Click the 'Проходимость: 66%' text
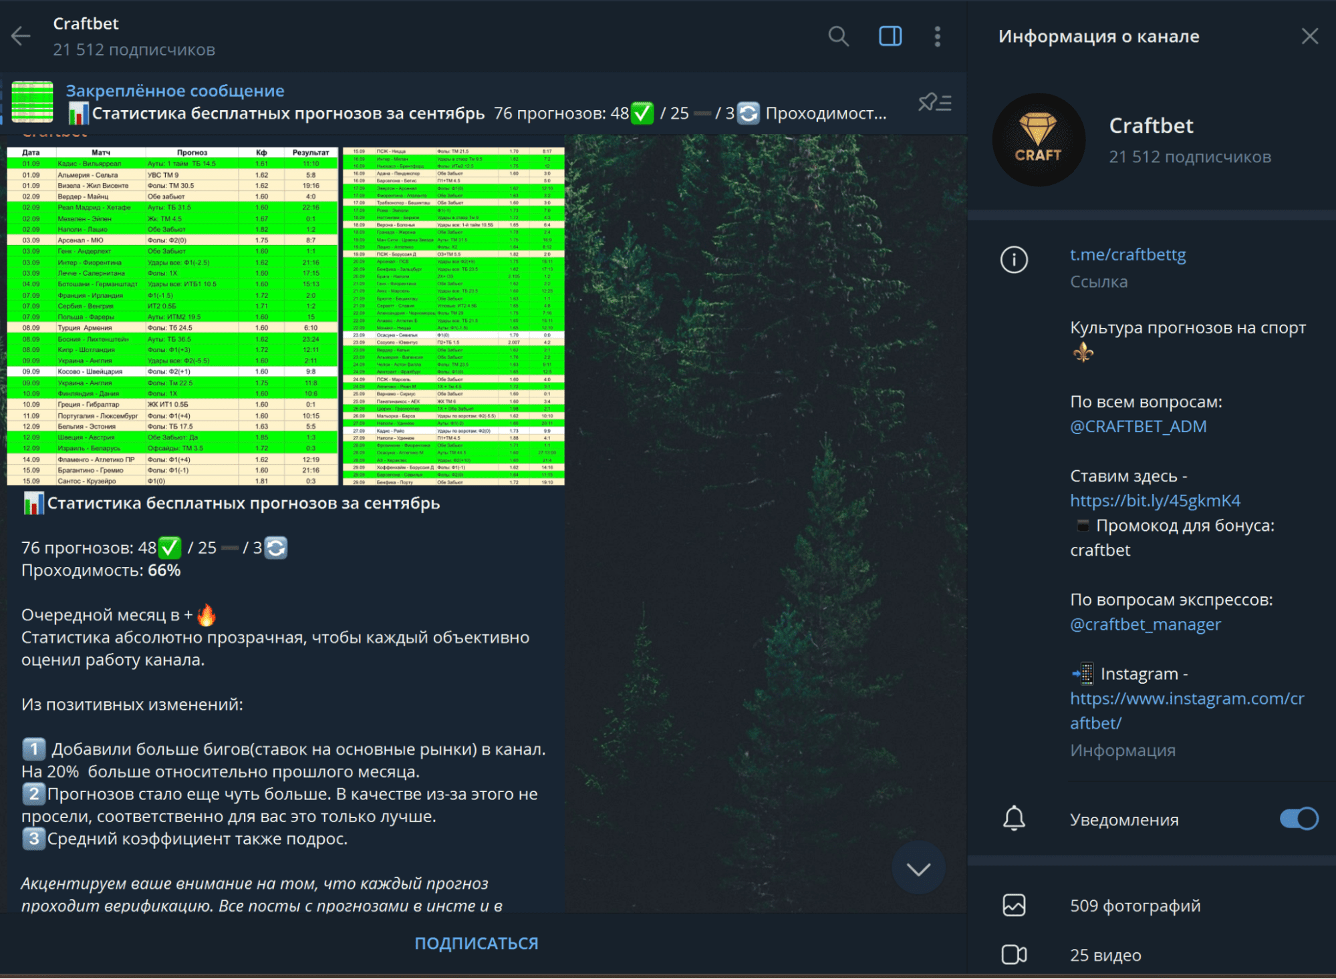 pyautogui.click(x=100, y=570)
